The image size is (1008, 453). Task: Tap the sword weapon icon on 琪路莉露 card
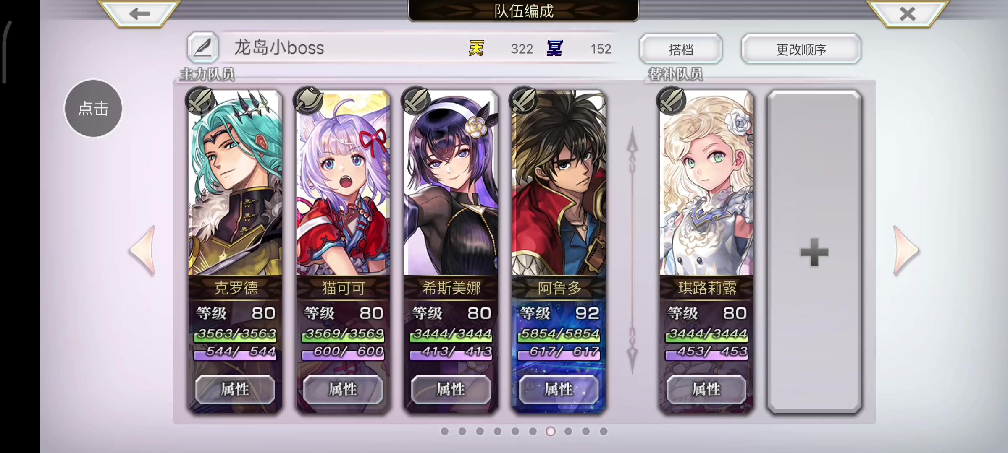coord(671,101)
